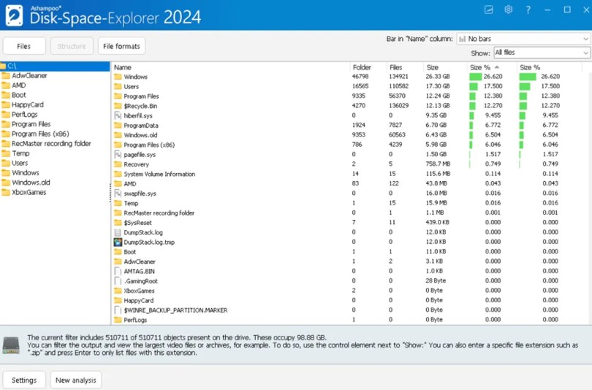592x390 pixels.
Task: Click the $Recycle.Bin folder icon
Action: coord(118,106)
